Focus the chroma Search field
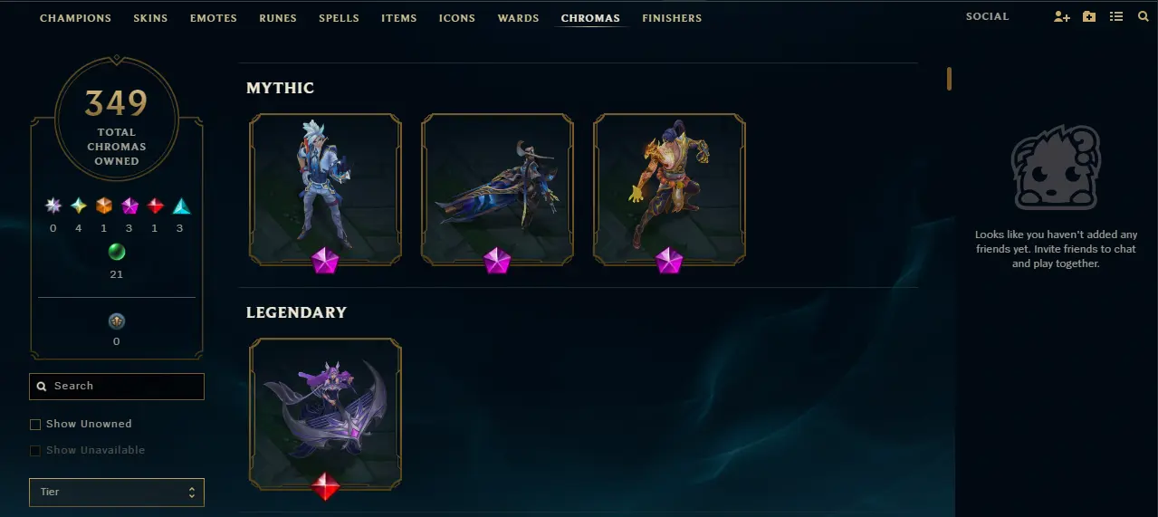This screenshot has height=517, width=1158. [117, 386]
